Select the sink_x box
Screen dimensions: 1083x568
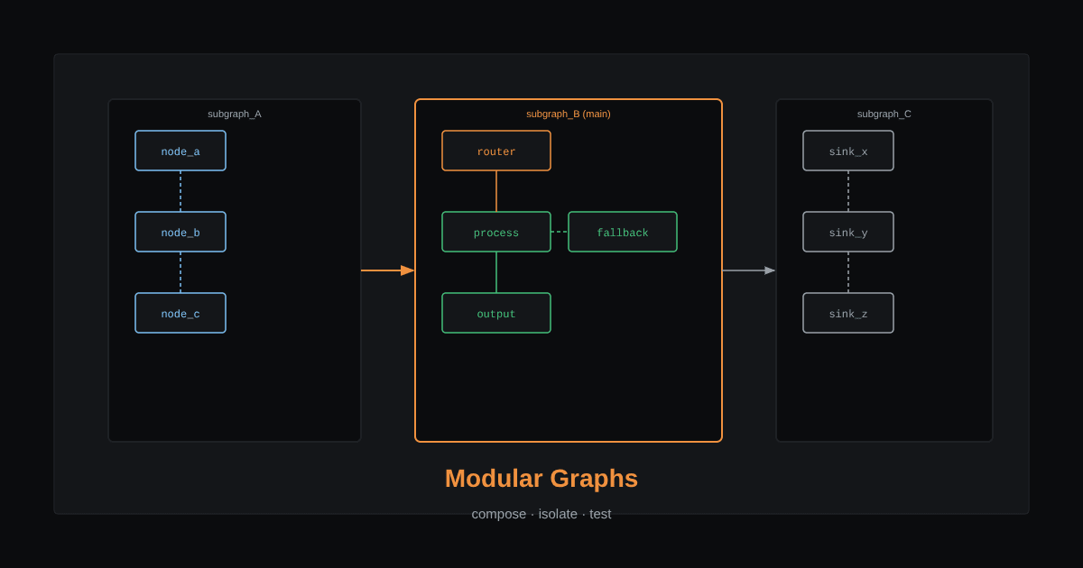point(848,151)
